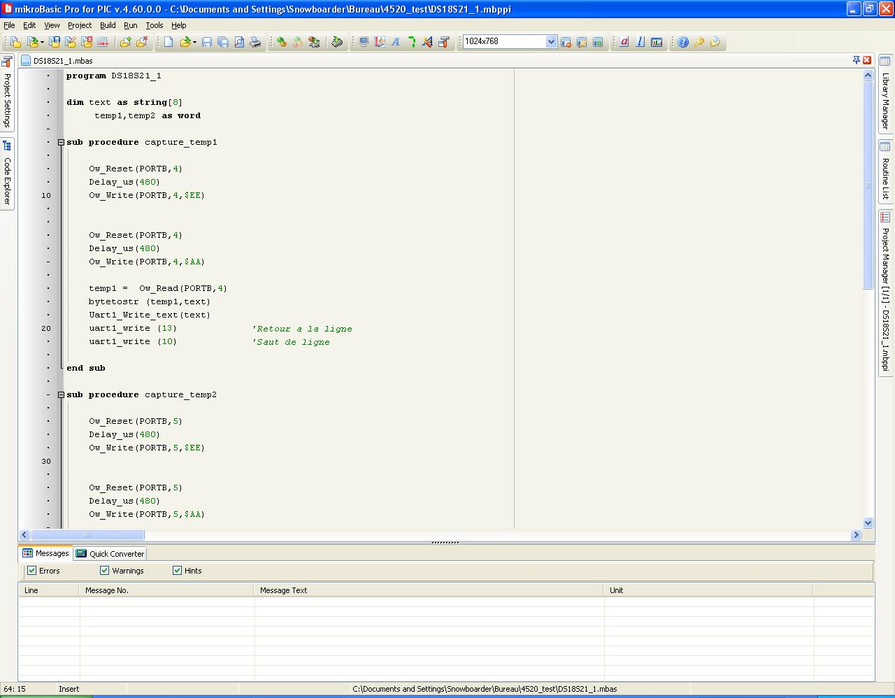The image size is (895, 698).
Task: Click the Print icon in toolbar
Action: click(255, 42)
